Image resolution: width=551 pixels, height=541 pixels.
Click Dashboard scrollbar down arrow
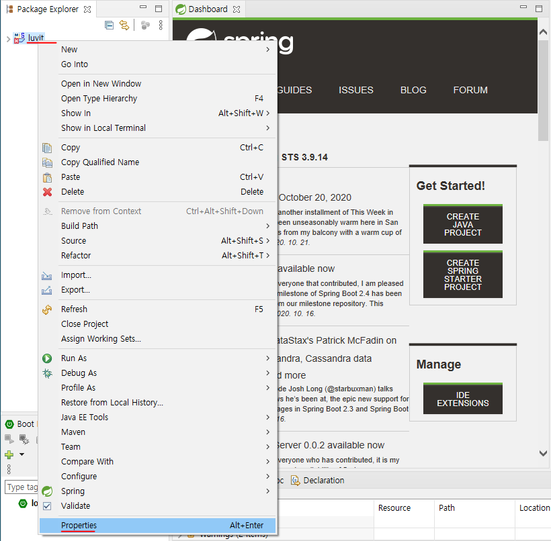tap(543, 453)
